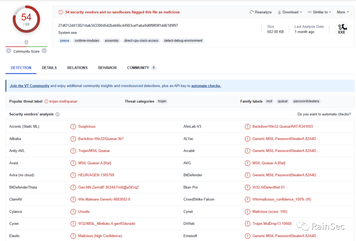Image resolution: width=356 pixels, height=241 pixels.
Task: Click the alert icon in the ALYac row
Action: [248, 139]
